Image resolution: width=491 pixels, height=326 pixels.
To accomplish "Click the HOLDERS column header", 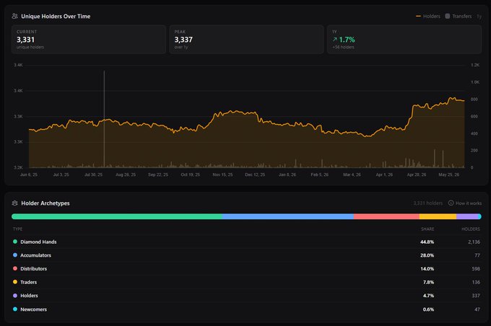I will (x=471, y=229).
